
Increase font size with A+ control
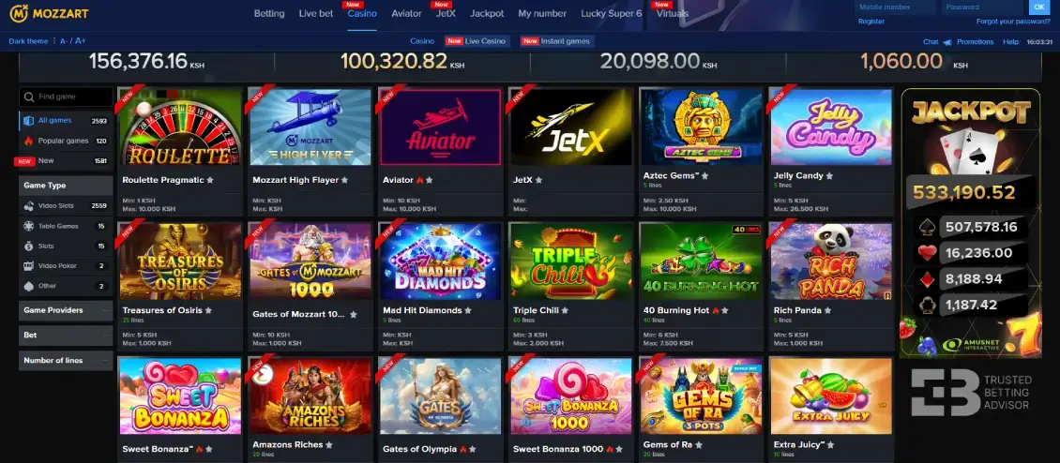81,41
